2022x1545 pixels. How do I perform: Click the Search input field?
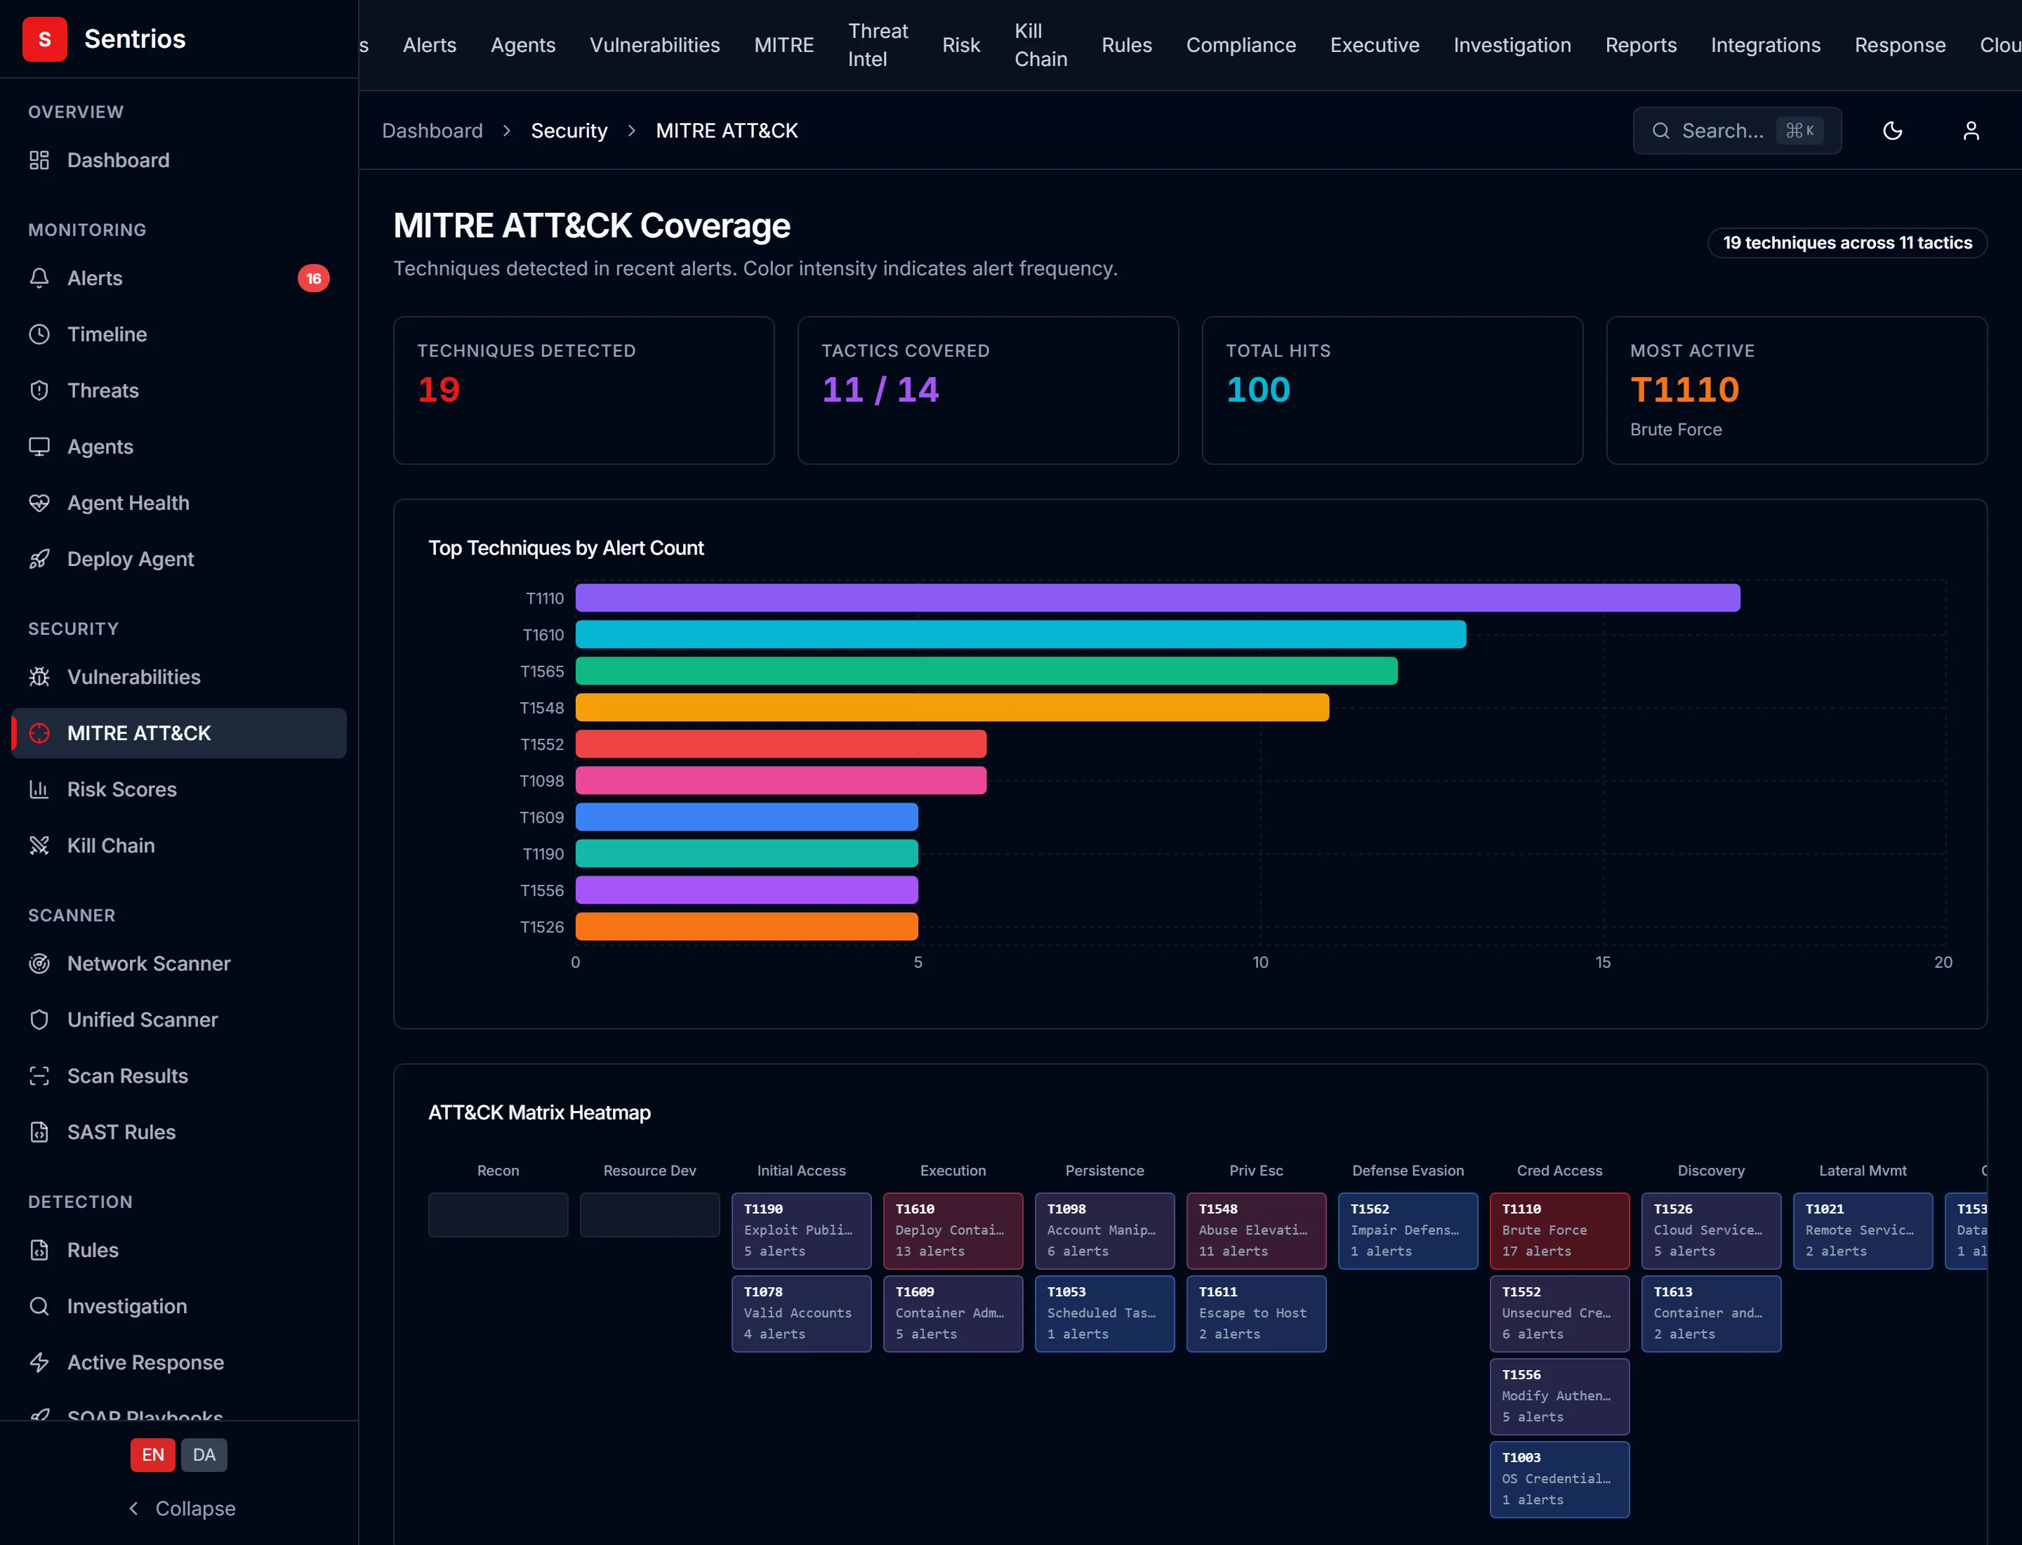tap(1737, 131)
